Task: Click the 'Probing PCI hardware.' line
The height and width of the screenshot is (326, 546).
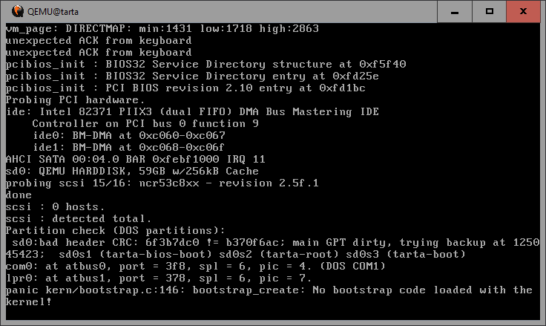Action: click(x=75, y=100)
